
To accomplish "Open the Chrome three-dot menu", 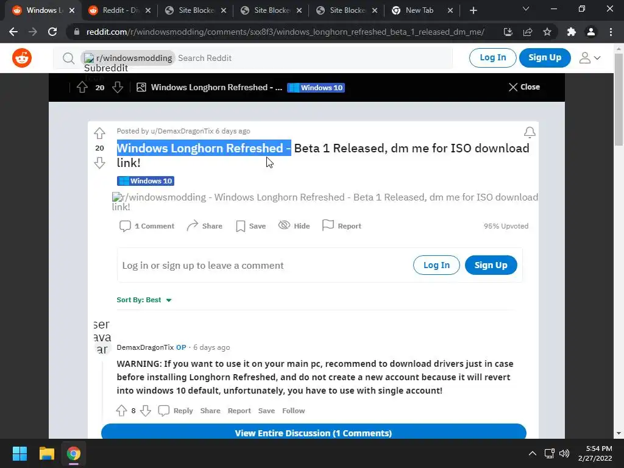I will (x=611, y=32).
